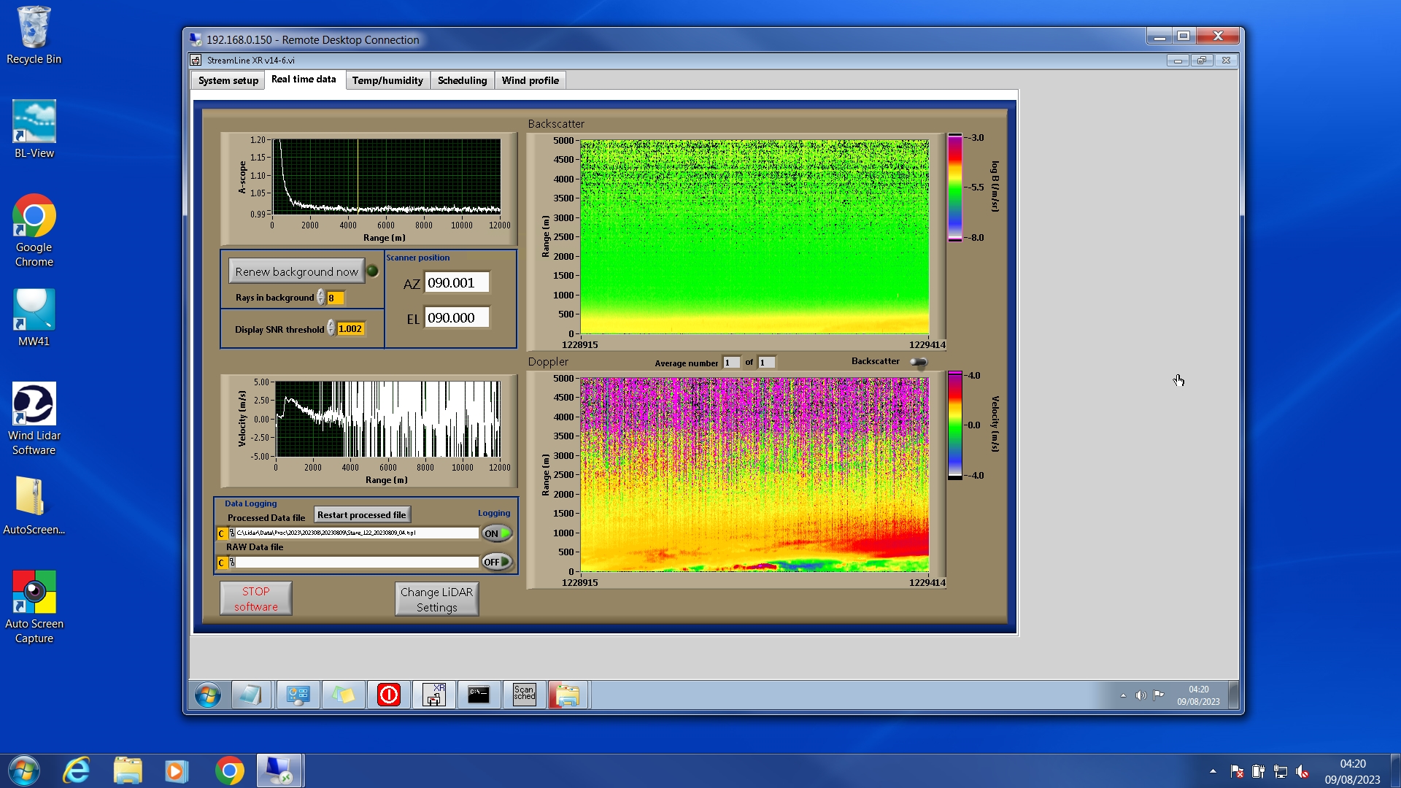Click Display SNR threshold stepper arrows

point(331,328)
